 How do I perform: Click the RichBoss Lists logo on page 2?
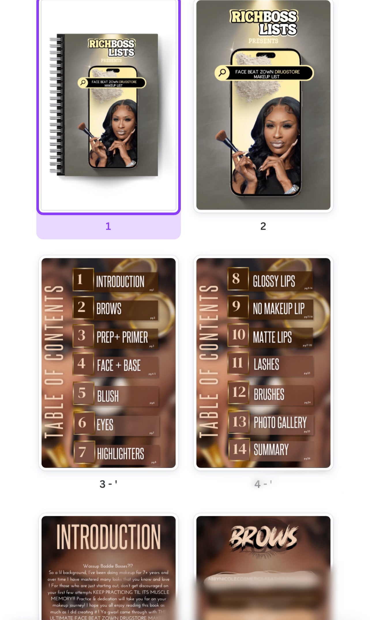coord(263,23)
